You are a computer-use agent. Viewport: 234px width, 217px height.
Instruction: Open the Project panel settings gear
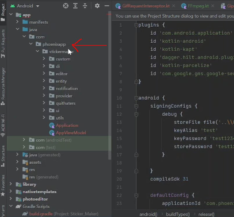pos(97,6)
